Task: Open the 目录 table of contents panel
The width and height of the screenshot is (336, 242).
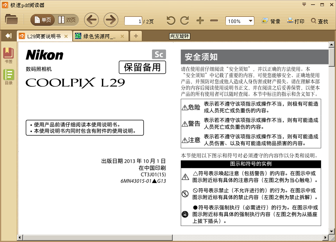Action: [x=8, y=76]
